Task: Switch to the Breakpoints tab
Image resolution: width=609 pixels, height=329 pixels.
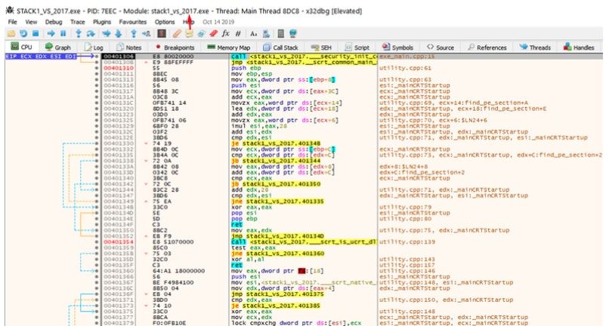Action: point(175,48)
